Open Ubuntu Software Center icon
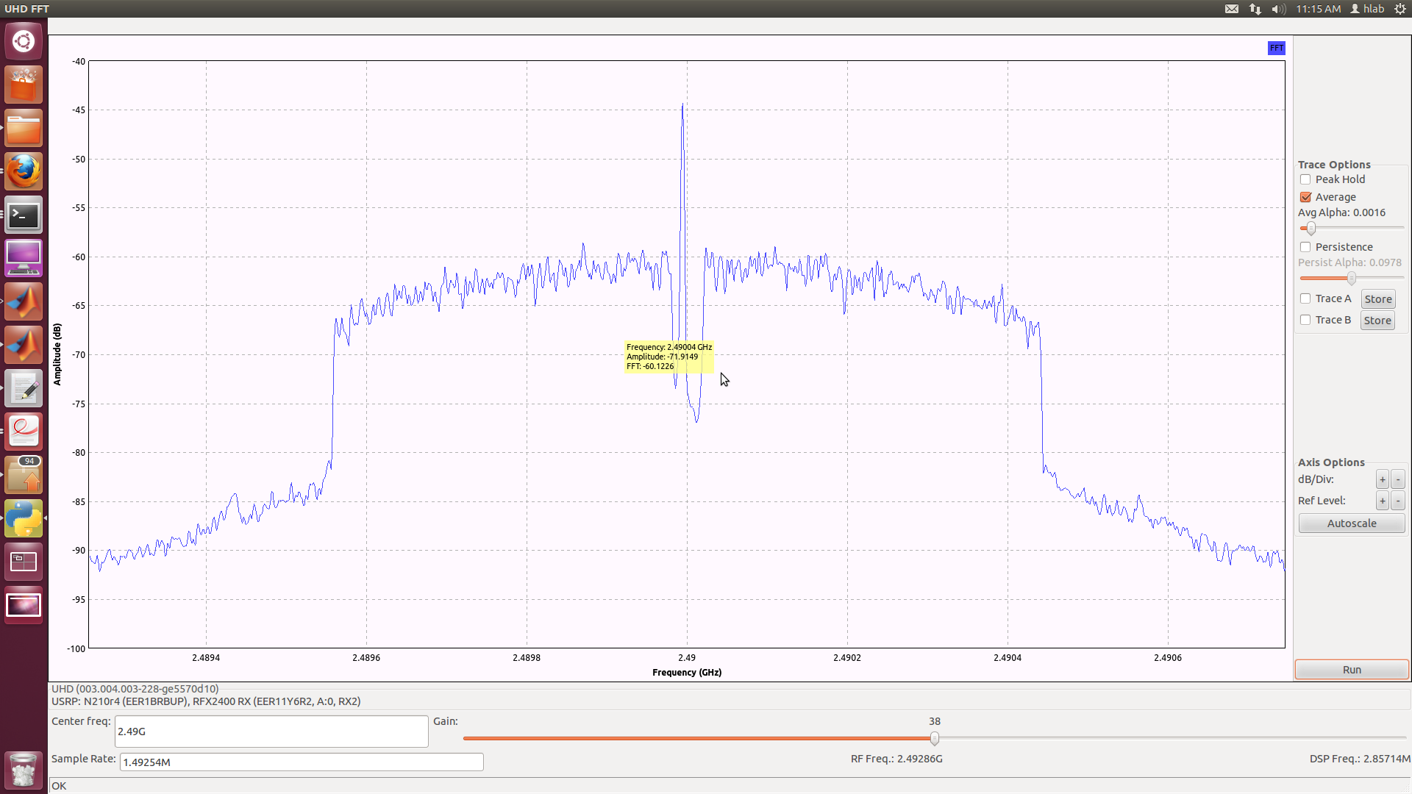Screen dimensions: 1412x794 pos(24,85)
